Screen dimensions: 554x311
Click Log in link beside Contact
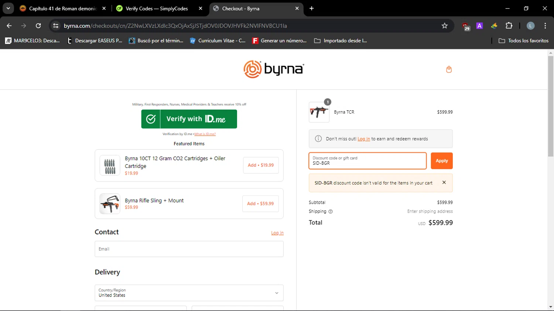277,233
